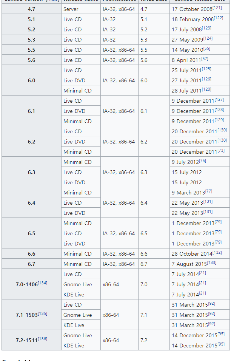Open reference 122 next to 18 February 2008
The image size is (231, 361).
[219, 18]
